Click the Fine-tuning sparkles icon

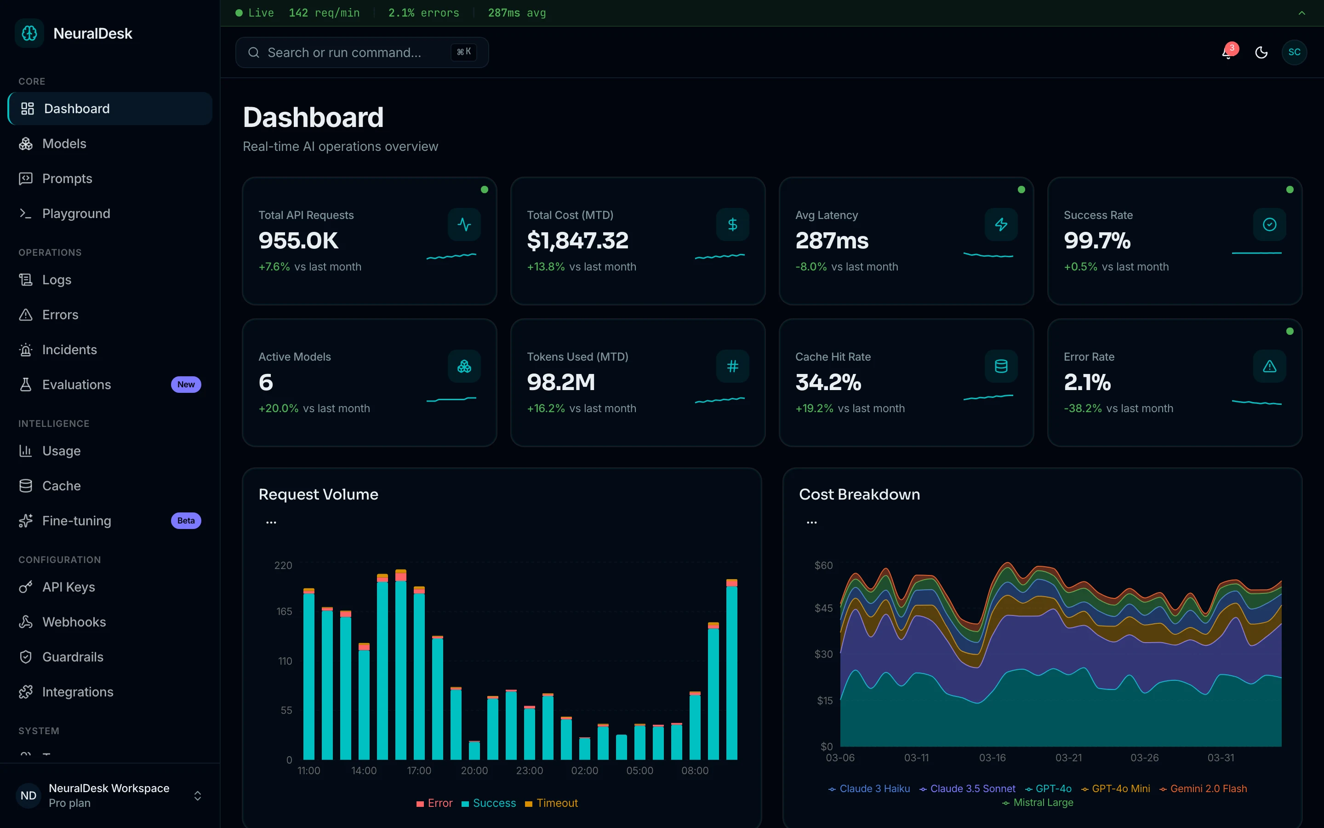tap(26, 521)
